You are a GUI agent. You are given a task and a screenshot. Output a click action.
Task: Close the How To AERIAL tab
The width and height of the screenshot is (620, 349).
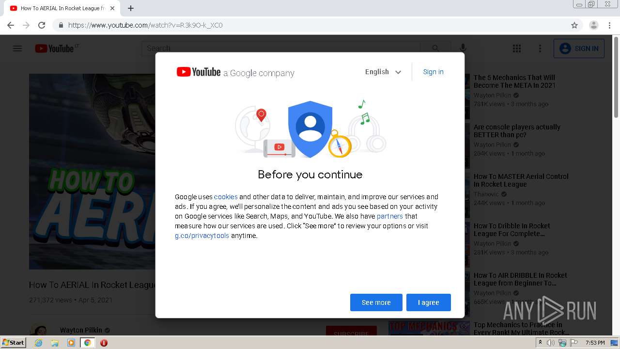[x=112, y=8]
